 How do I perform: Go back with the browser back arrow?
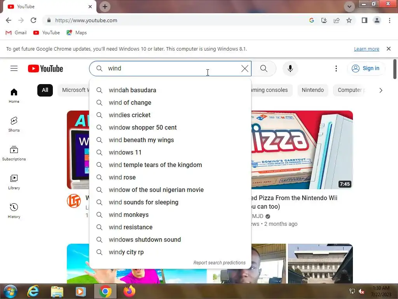tap(9, 20)
